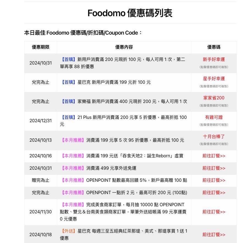
Task: Click the Foodomo 優惠碼列表 page title
Action: coord(130,13)
